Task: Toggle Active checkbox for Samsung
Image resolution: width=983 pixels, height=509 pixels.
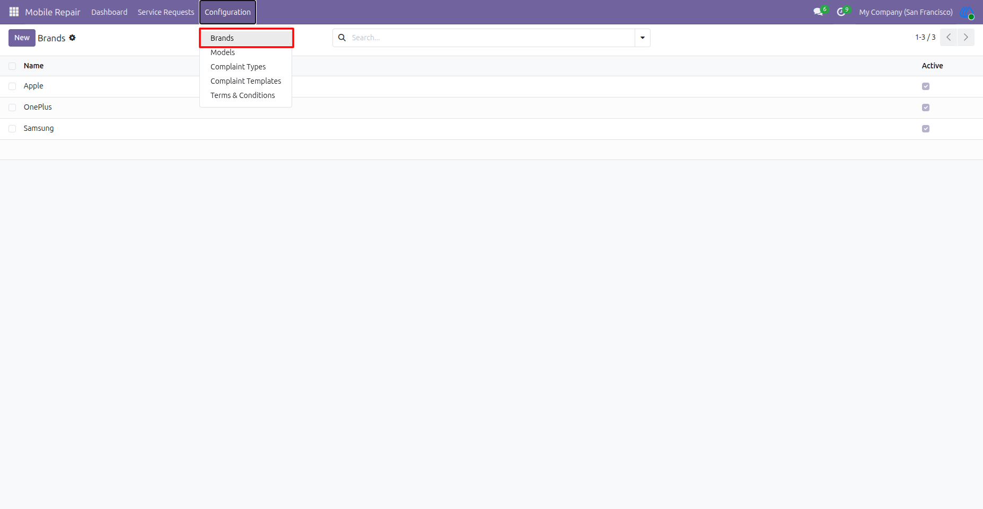Action: tap(926, 129)
